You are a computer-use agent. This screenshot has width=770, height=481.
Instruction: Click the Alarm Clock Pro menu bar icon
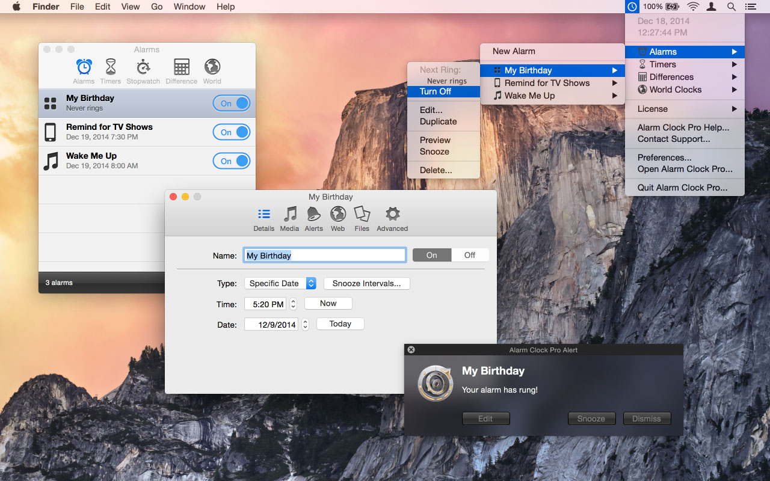[632, 7]
